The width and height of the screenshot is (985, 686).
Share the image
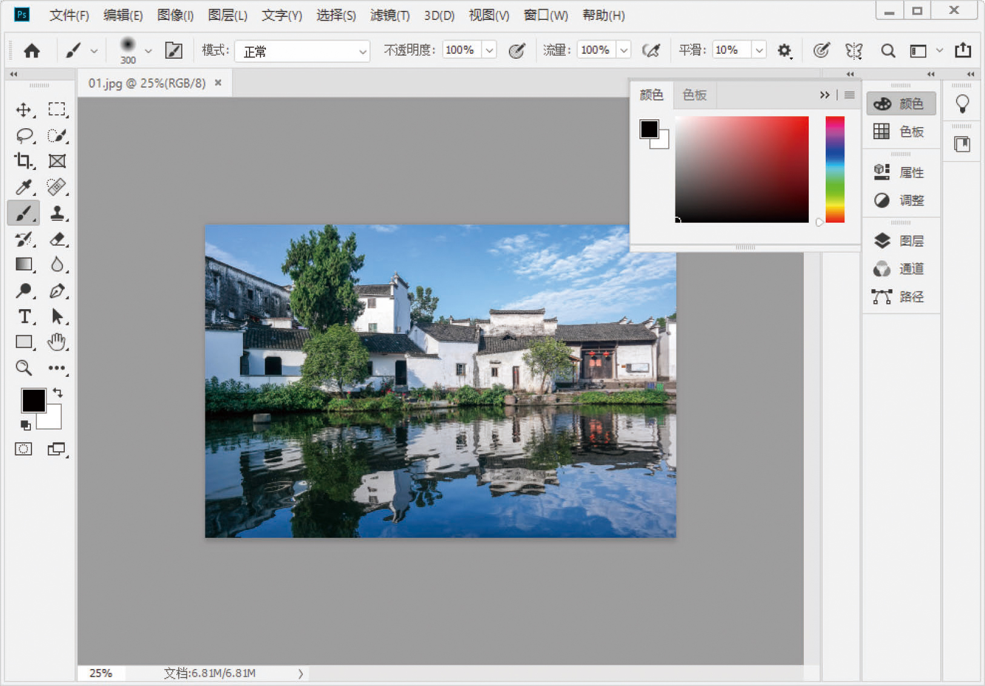pos(963,51)
